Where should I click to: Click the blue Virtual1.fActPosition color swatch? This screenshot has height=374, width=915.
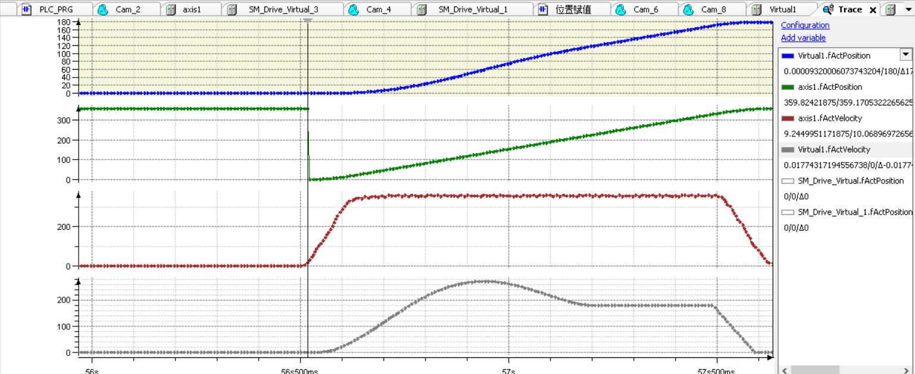(x=788, y=55)
